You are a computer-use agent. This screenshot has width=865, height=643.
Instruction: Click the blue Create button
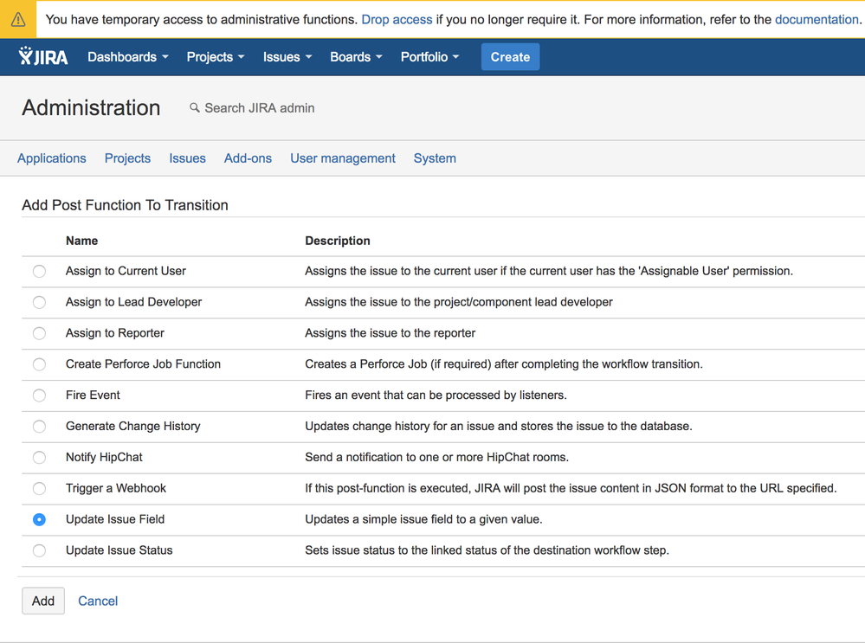click(510, 57)
